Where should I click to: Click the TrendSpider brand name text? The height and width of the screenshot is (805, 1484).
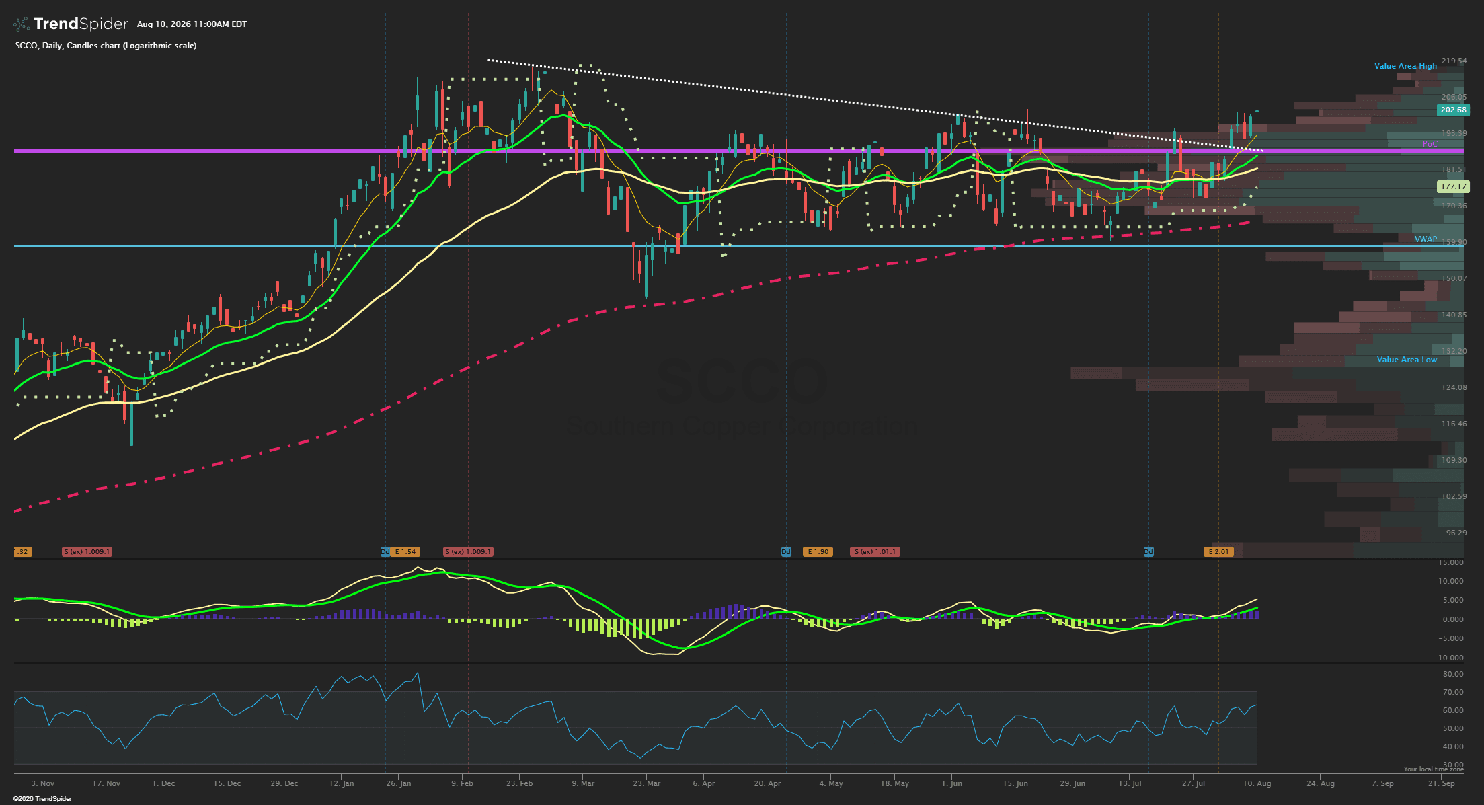pos(81,24)
